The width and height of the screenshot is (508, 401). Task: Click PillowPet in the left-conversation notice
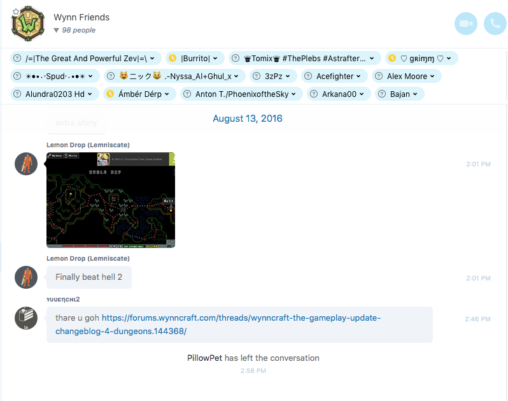tap(205, 358)
